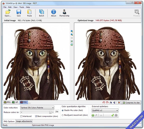
Task: Run external optimizer play button
Action: tap(116, 115)
